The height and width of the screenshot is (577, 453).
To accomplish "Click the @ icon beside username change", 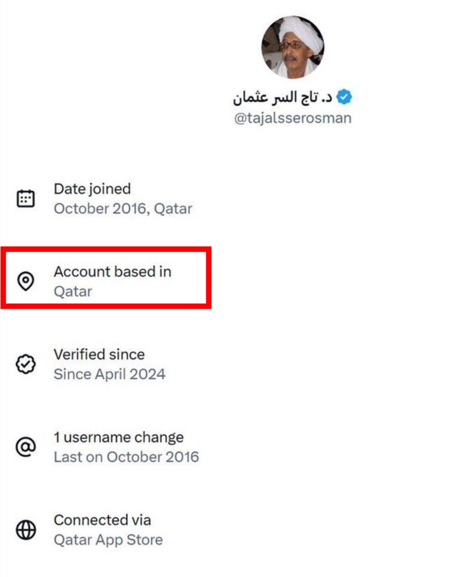I will pos(26,447).
